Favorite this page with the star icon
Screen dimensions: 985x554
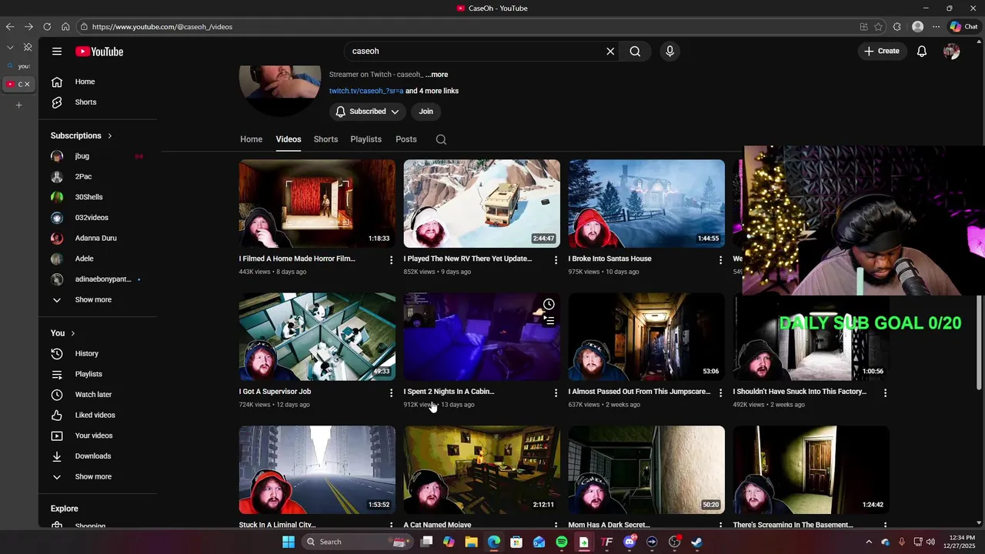tap(878, 27)
